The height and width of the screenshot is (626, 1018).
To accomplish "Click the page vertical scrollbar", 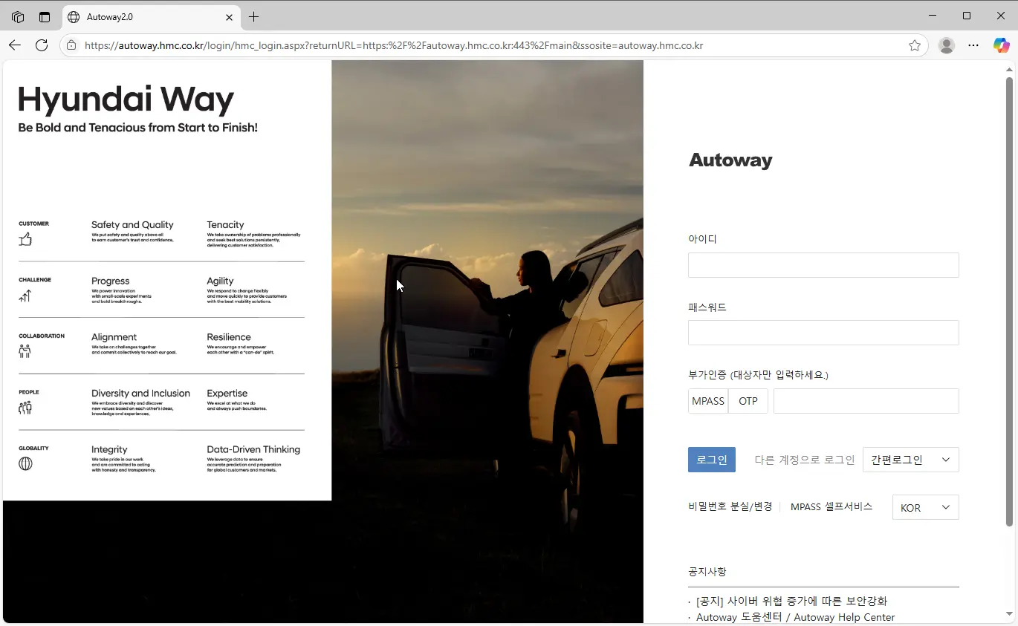I will [1009, 301].
